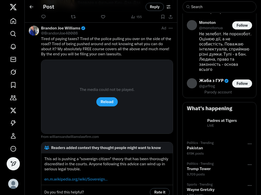Like the post with the heart

[103, 17]
